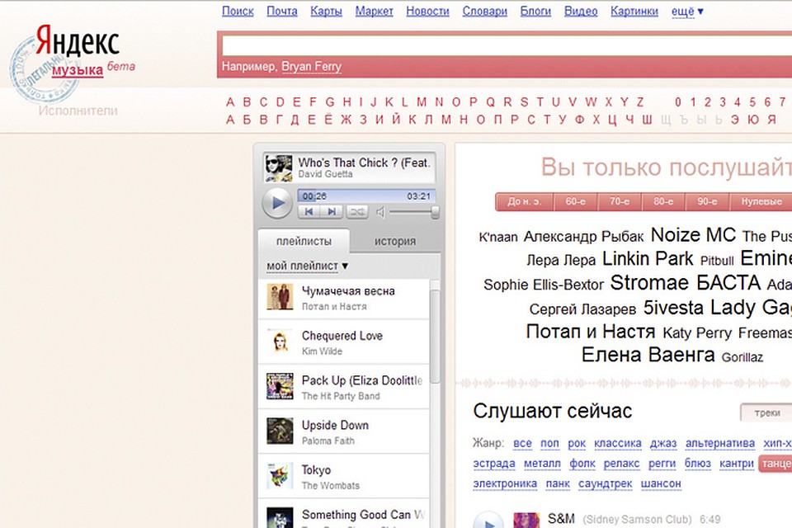Screen dimensions: 792x528
Task: Browse artists by Cyrillic letter Я
Action: point(772,120)
